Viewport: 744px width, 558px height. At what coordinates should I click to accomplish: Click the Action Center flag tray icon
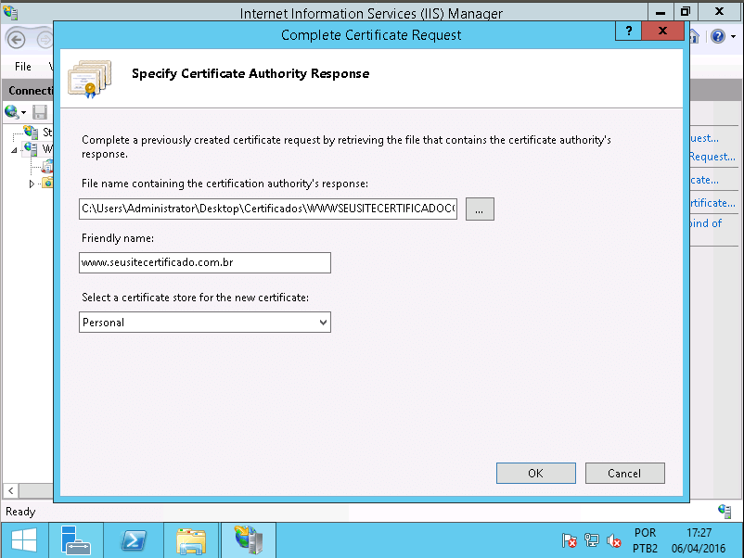pos(569,540)
